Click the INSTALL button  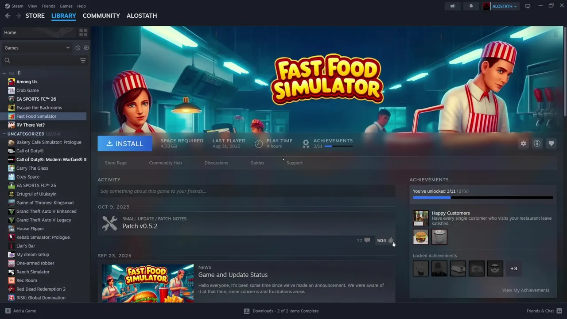[x=125, y=144]
